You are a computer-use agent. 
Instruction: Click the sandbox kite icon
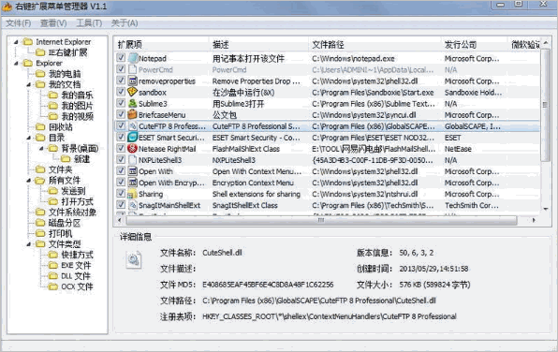[133, 92]
